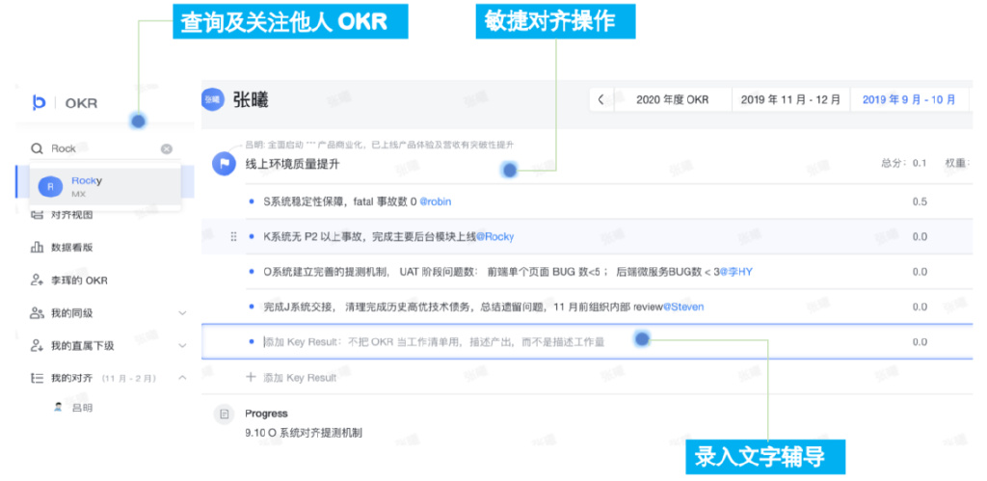Click the 线上环境质量提升 objective title
This screenshot has height=481, width=987.
point(292,164)
